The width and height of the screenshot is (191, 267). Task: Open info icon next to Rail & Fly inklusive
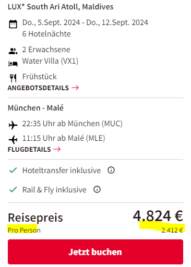tap(97, 189)
